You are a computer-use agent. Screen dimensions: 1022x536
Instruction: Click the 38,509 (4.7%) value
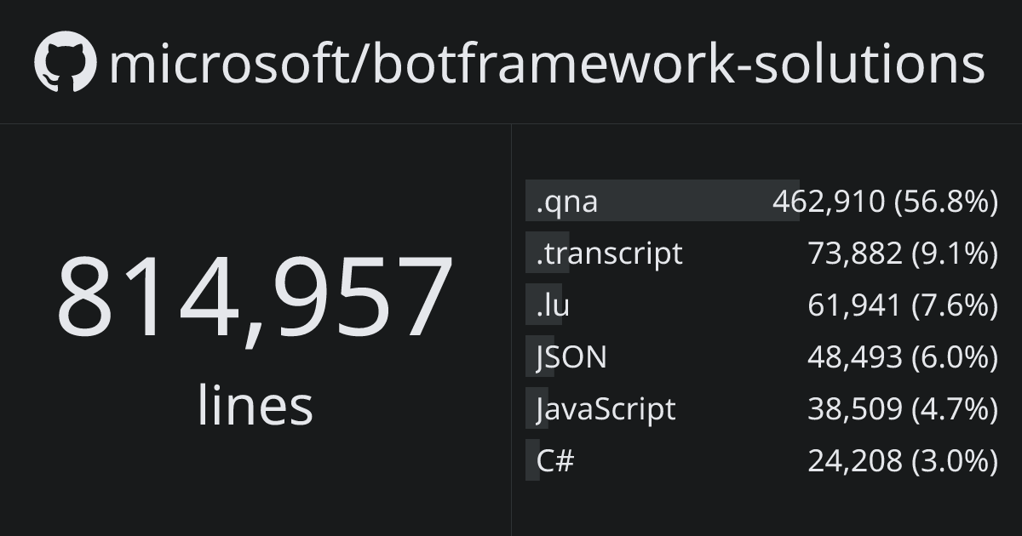(x=903, y=408)
